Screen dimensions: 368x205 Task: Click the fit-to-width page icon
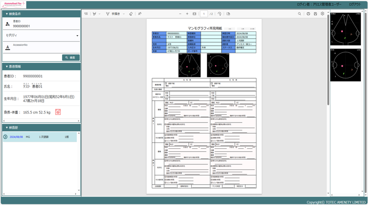(194, 14)
